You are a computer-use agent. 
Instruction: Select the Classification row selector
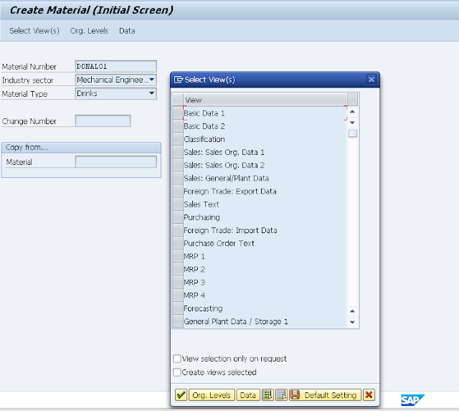[x=178, y=139]
